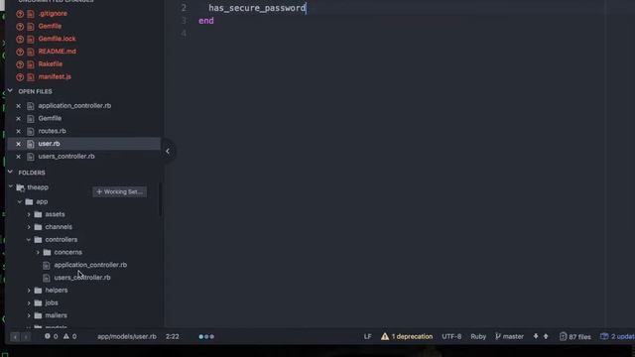
Task: Click line number 4 in the gutter
Action: tap(184, 33)
